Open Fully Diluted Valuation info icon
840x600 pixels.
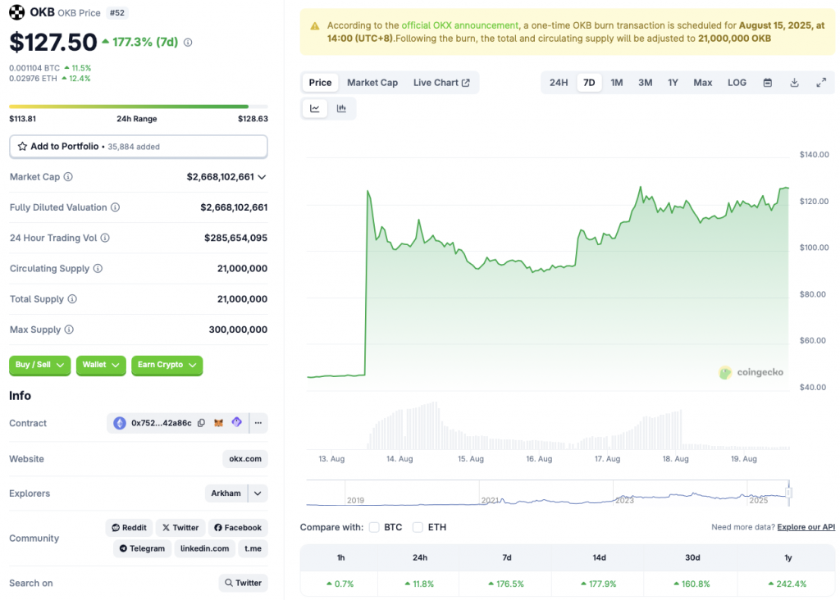(x=115, y=207)
